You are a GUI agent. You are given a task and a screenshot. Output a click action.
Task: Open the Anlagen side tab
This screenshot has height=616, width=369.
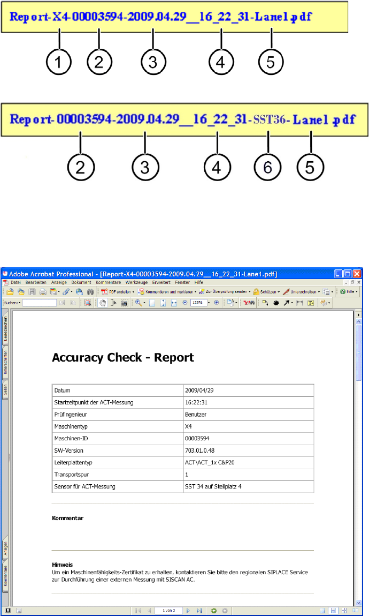click(5, 549)
